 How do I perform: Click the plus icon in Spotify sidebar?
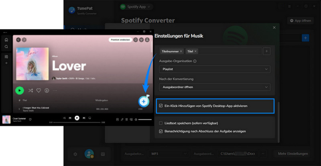click(x=6, y=63)
